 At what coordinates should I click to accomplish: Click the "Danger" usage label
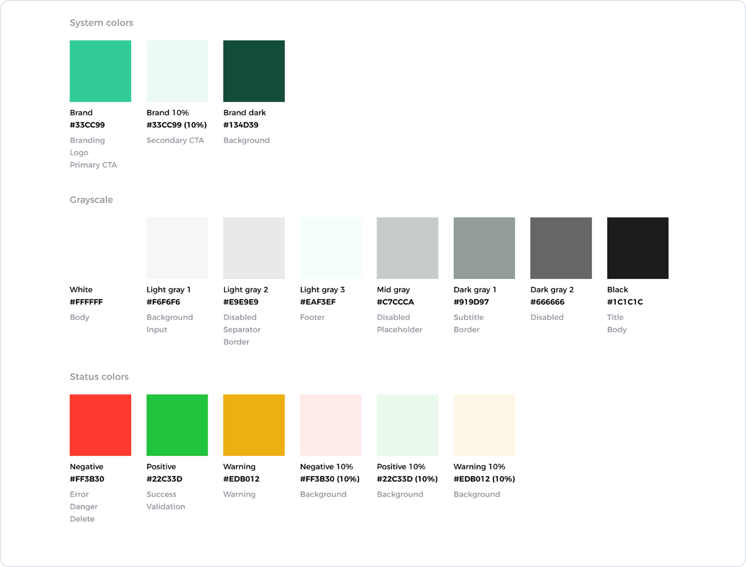[83, 507]
